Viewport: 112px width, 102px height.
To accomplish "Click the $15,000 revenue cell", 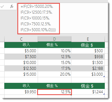I will pyautogui.click(x=21, y=74).
